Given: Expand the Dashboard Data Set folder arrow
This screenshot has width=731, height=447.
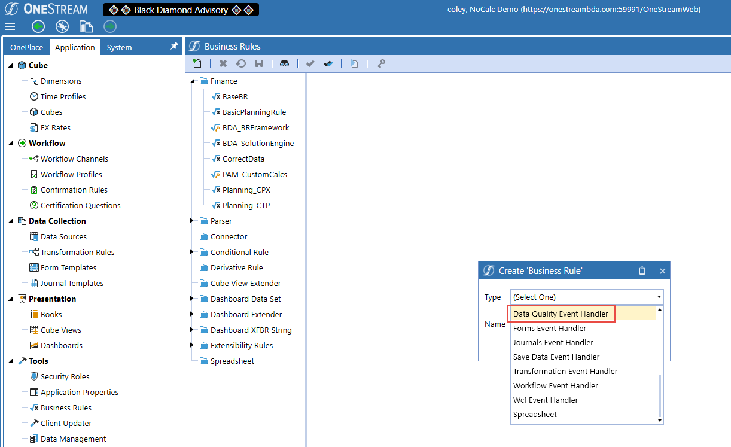Looking at the screenshot, I should (x=192, y=299).
